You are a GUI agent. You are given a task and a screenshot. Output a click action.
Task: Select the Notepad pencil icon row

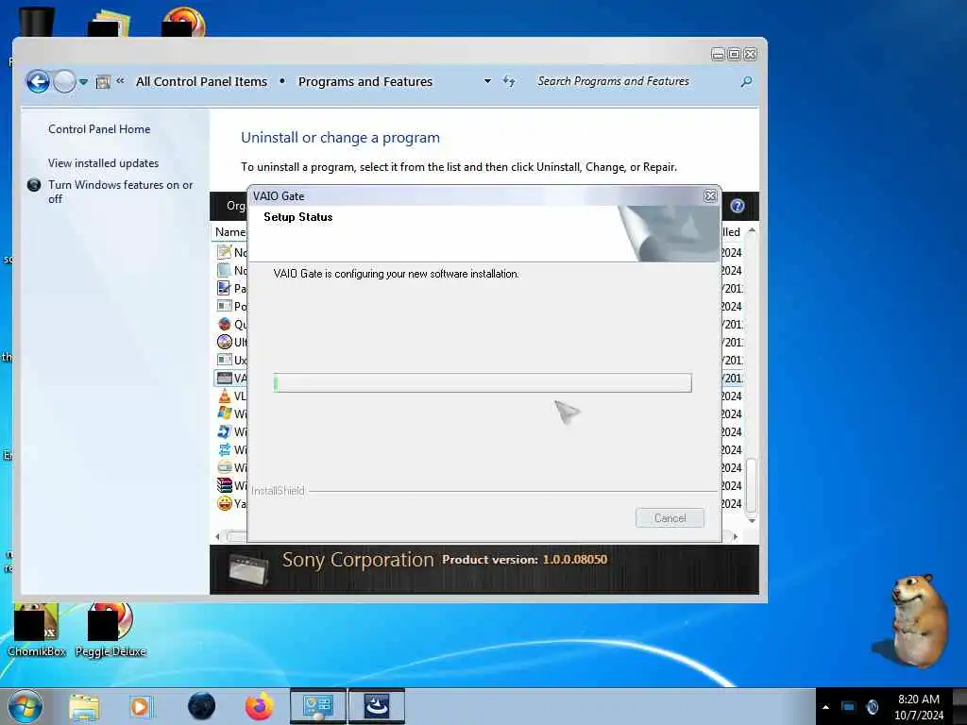[225, 251]
